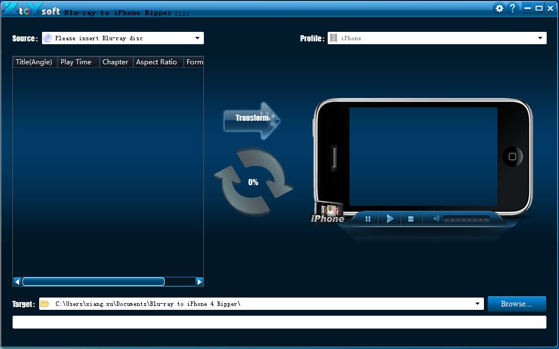Open the settings gear icon
559x349 pixels.
pos(500,8)
